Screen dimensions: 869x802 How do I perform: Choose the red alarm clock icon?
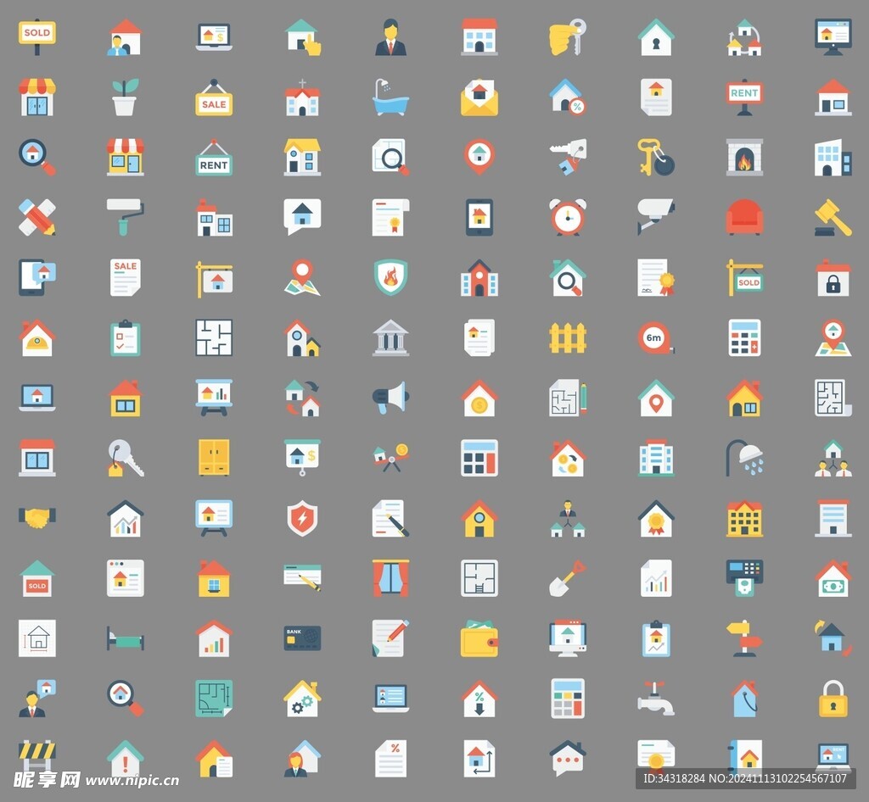[x=568, y=217]
